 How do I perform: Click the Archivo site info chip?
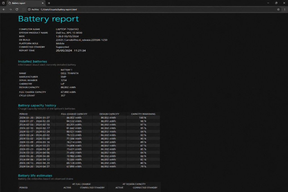33,9
